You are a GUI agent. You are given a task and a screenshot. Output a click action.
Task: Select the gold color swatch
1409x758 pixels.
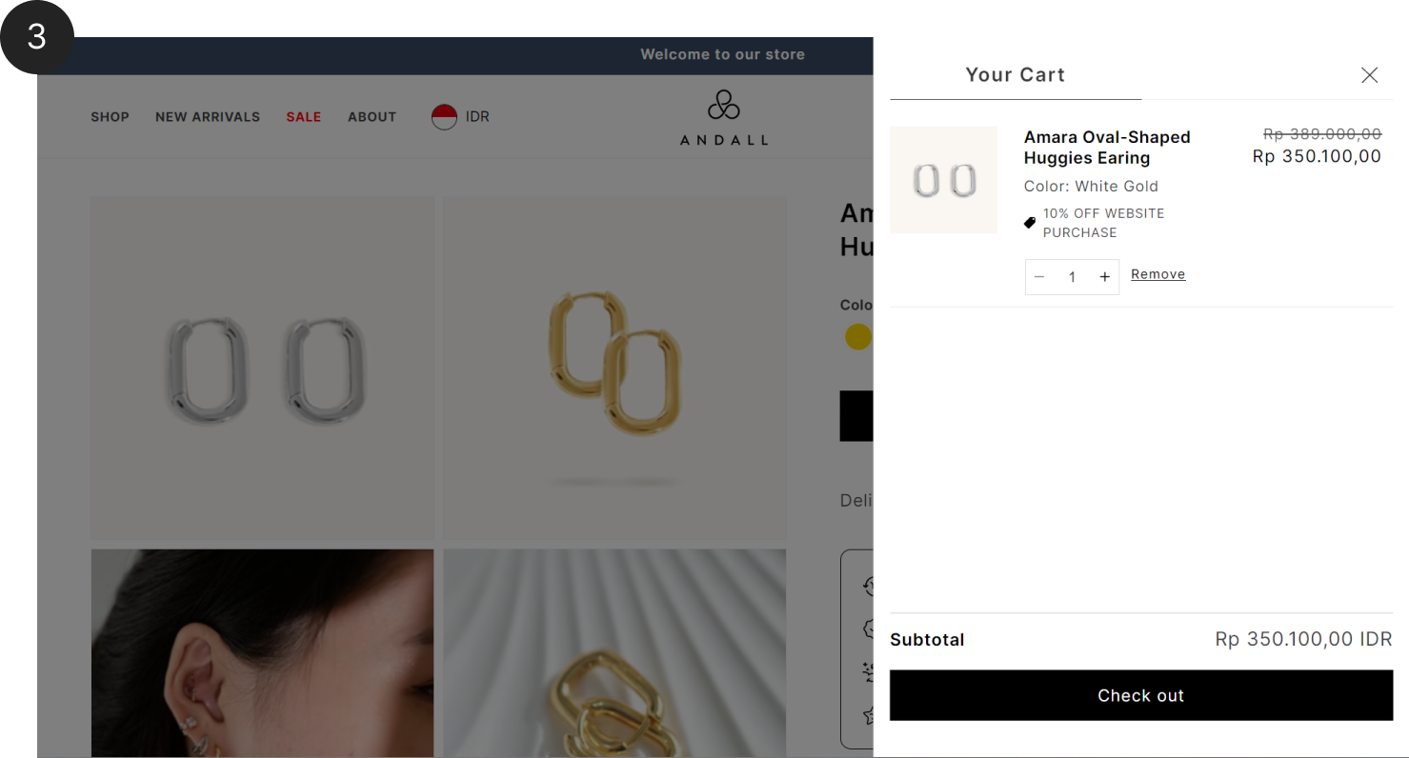click(858, 336)
